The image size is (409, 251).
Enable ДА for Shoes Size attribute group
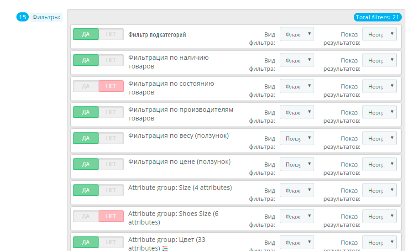[86, 216]
